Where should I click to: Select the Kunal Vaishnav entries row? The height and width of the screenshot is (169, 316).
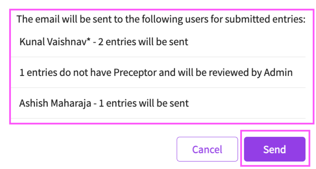158,42
